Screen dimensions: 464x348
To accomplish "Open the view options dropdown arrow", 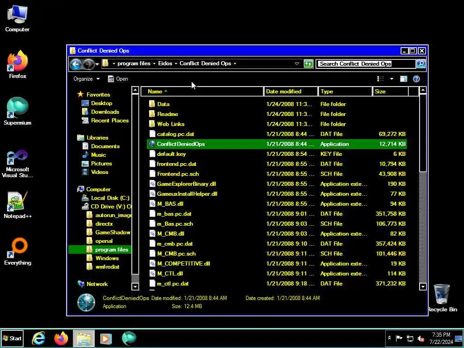I will coord(392,79).
